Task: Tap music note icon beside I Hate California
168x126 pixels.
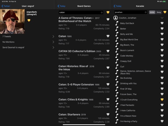Action: [x=117, y=110]
